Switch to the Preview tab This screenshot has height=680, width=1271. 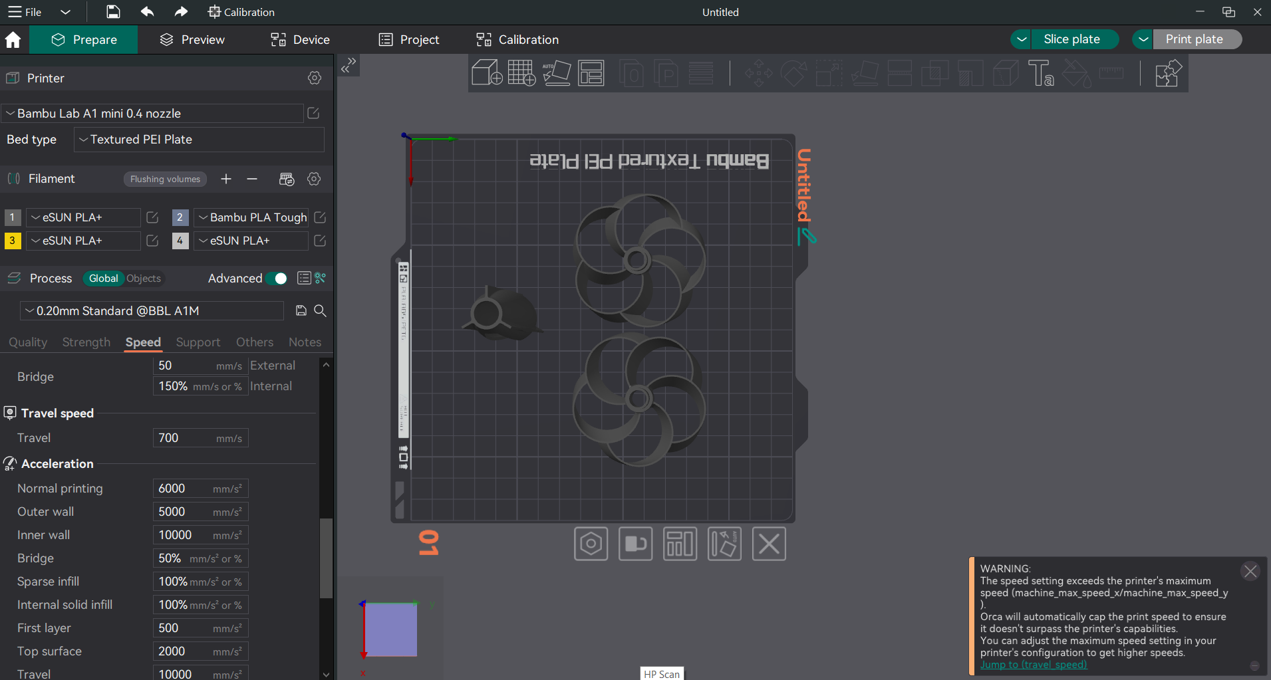193,40
